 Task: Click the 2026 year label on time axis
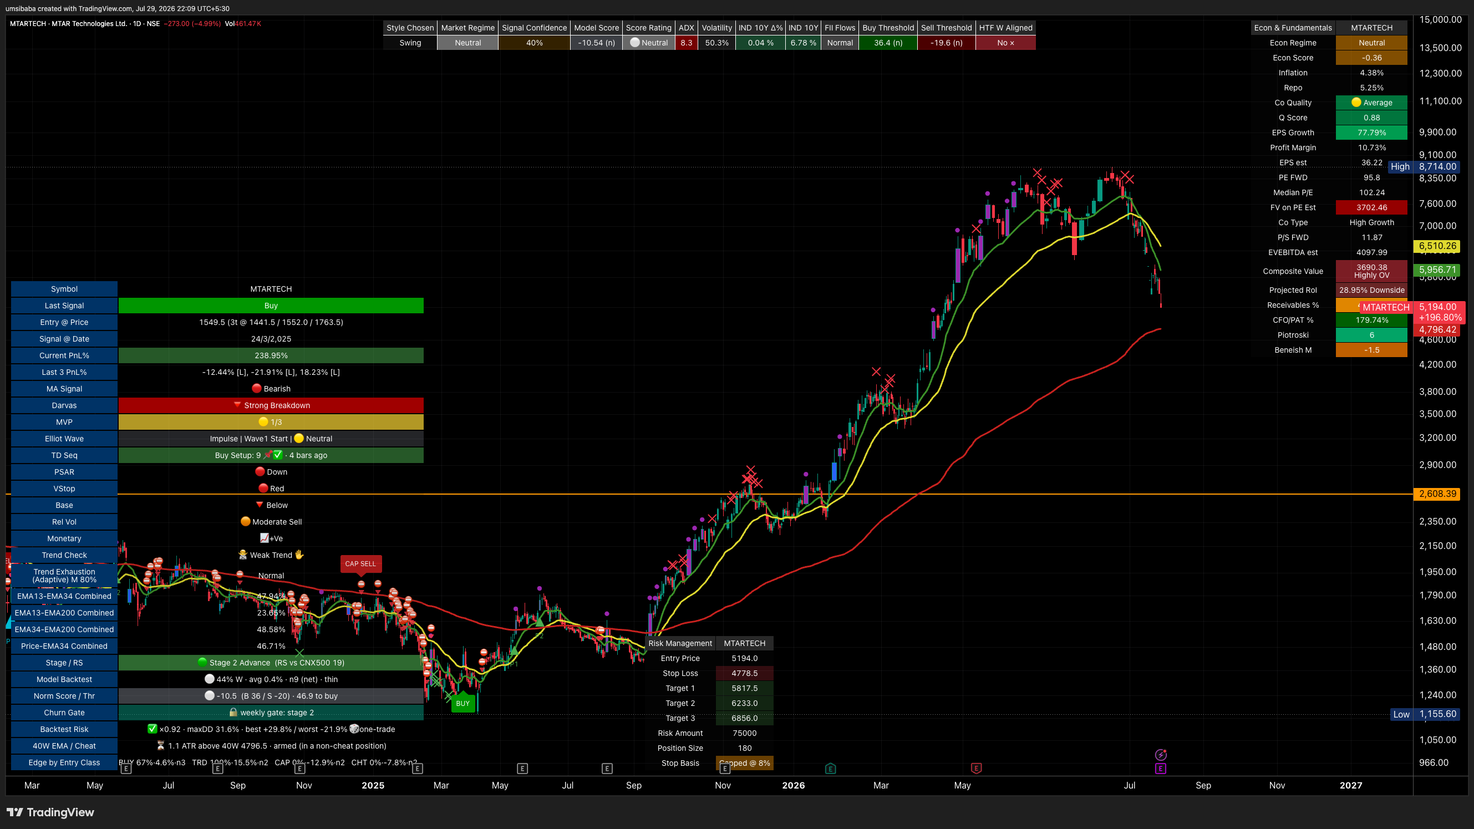(x=793, y=786)
